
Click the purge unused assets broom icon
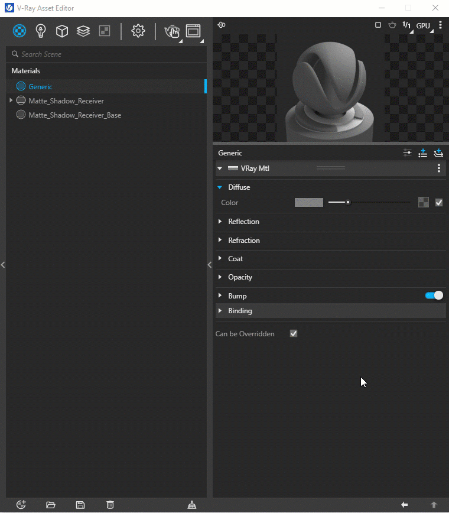pyautogui.click(x=192, y=505)
